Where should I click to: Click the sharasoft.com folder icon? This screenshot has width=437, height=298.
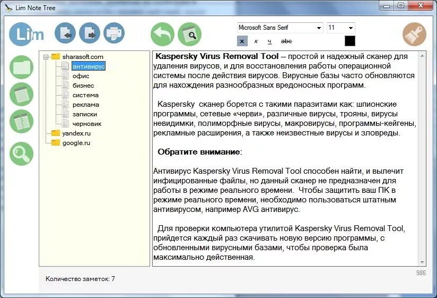pos(56,57)
